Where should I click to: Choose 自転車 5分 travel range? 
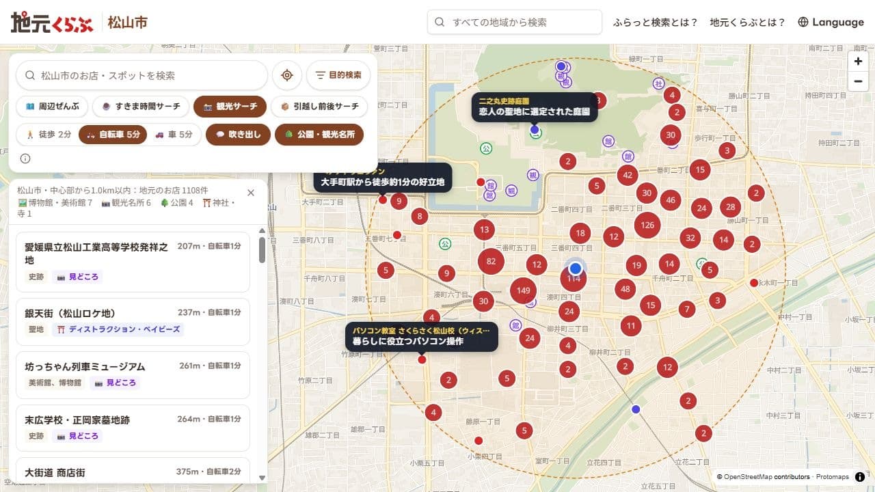[x=113, y=135]
